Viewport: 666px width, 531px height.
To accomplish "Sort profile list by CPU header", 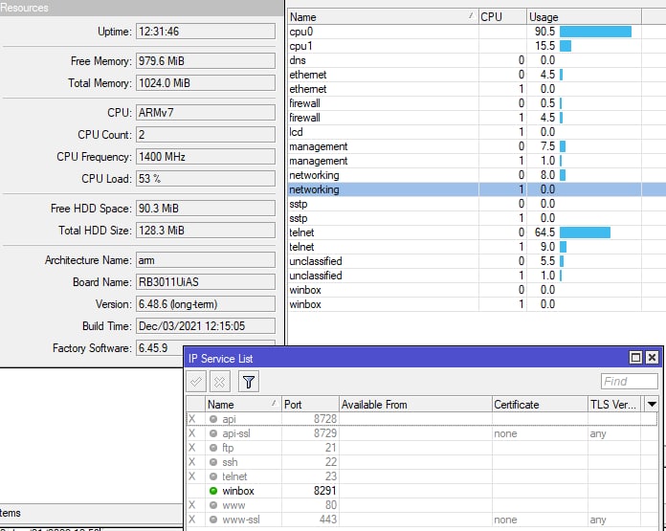I will 502,17.
